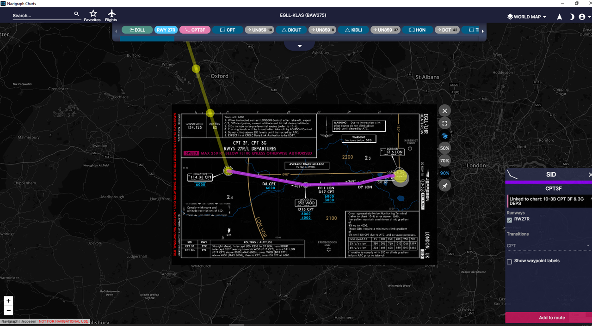Close the overlaid chart with X button
This screenshot has width=592, height=326.
pyautogui.click(x=444, y=110)
